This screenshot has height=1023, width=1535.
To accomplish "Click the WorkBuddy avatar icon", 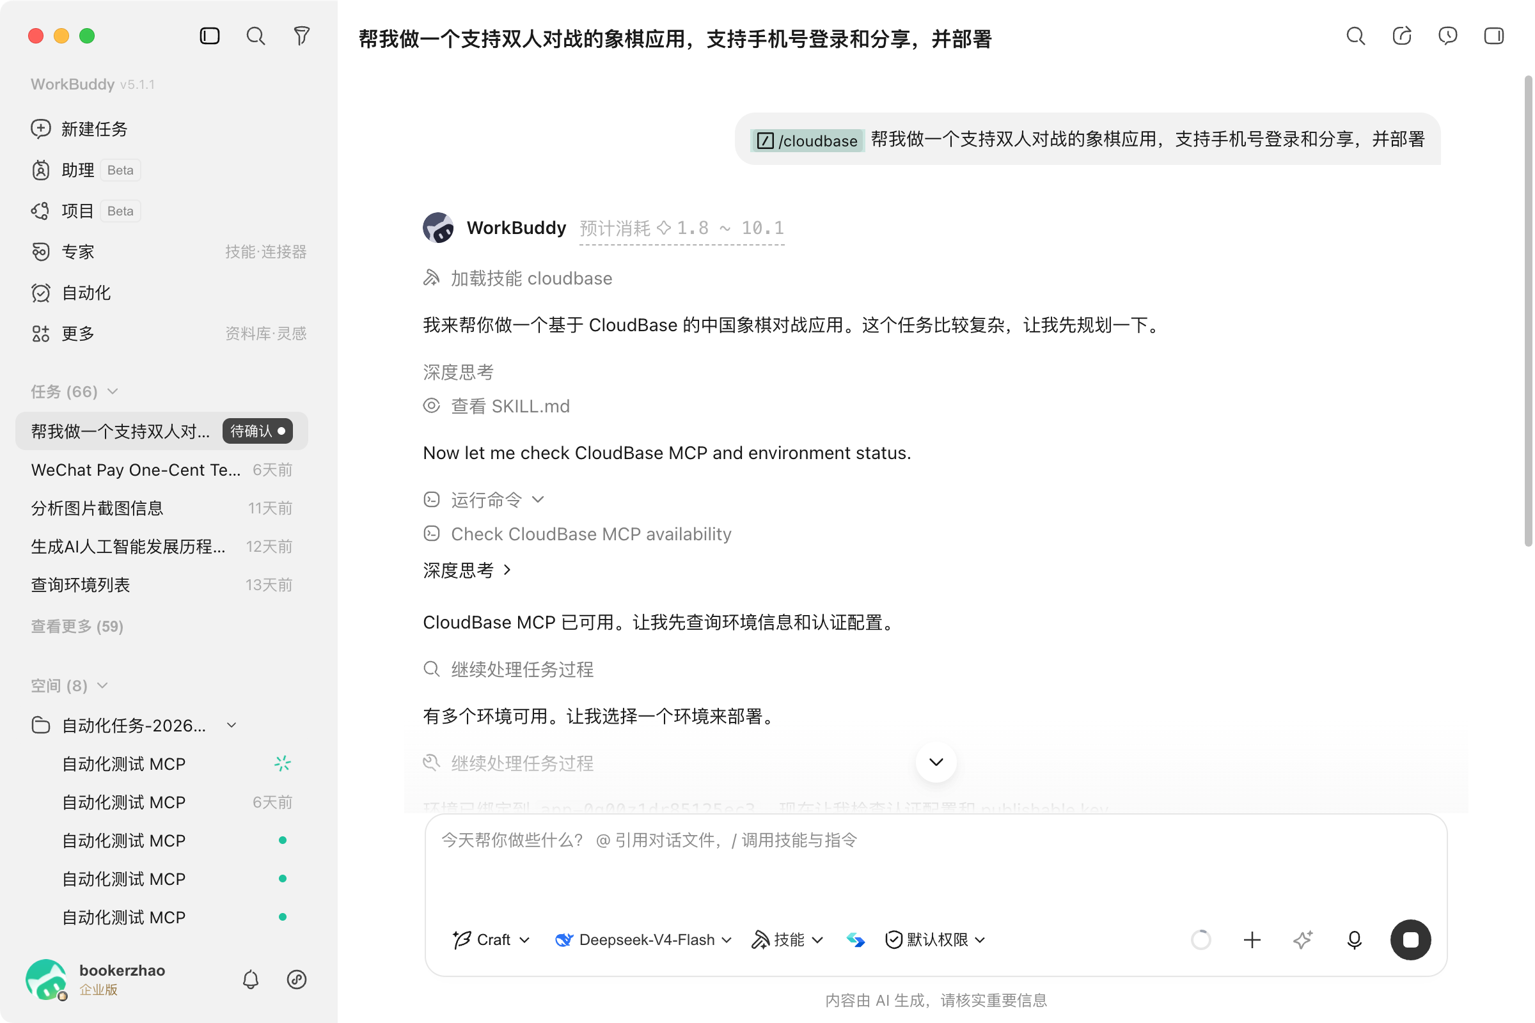I will click(439, 228).
